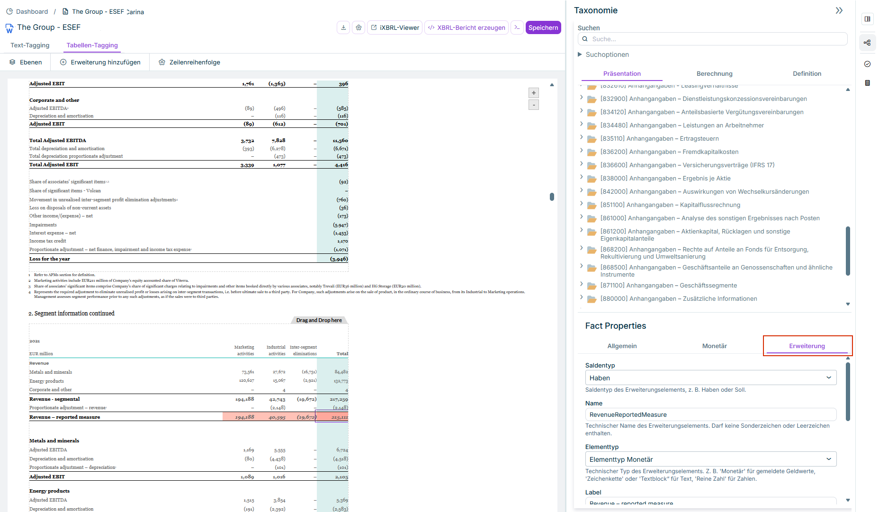Image resolution: width=879 pixels, height=512 pixels.
Task: Open the Monetär fact properties tab
Action: 714,346
